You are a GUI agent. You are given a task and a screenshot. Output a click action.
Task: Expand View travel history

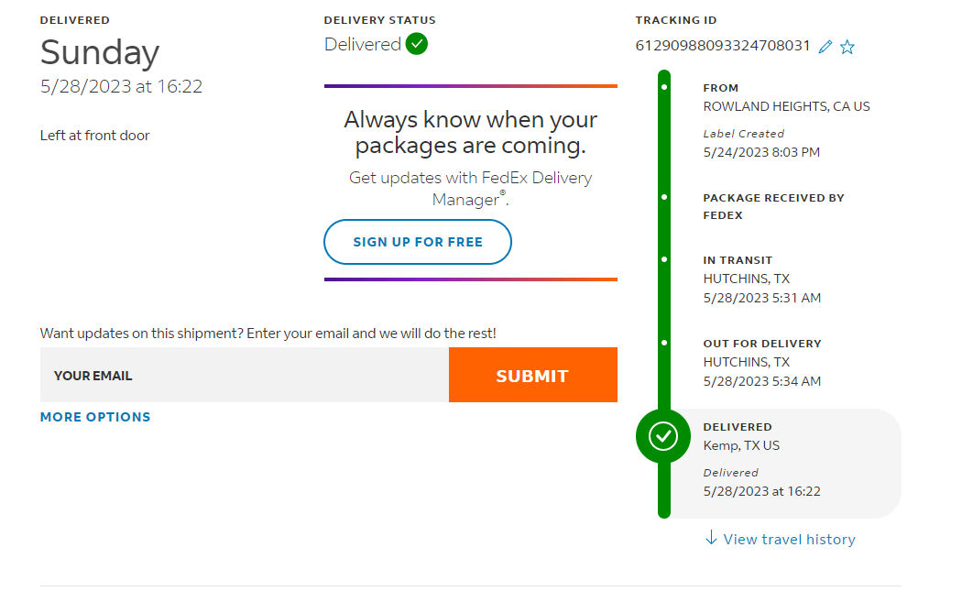pyautogui.click(x=789, y=540)
